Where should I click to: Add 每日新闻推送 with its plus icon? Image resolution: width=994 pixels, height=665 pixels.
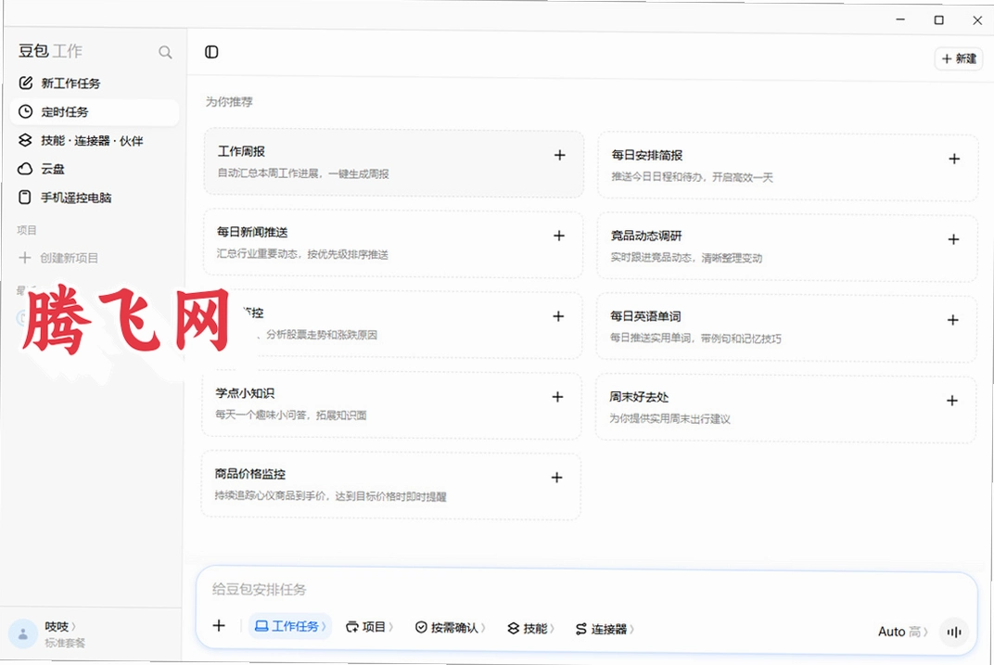pyautogui.click(x=559, y=236)
